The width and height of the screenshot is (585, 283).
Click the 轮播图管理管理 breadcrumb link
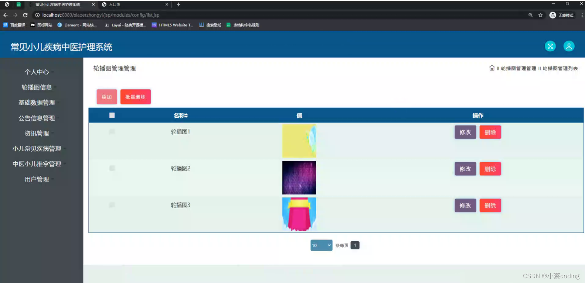click(518, 69)
